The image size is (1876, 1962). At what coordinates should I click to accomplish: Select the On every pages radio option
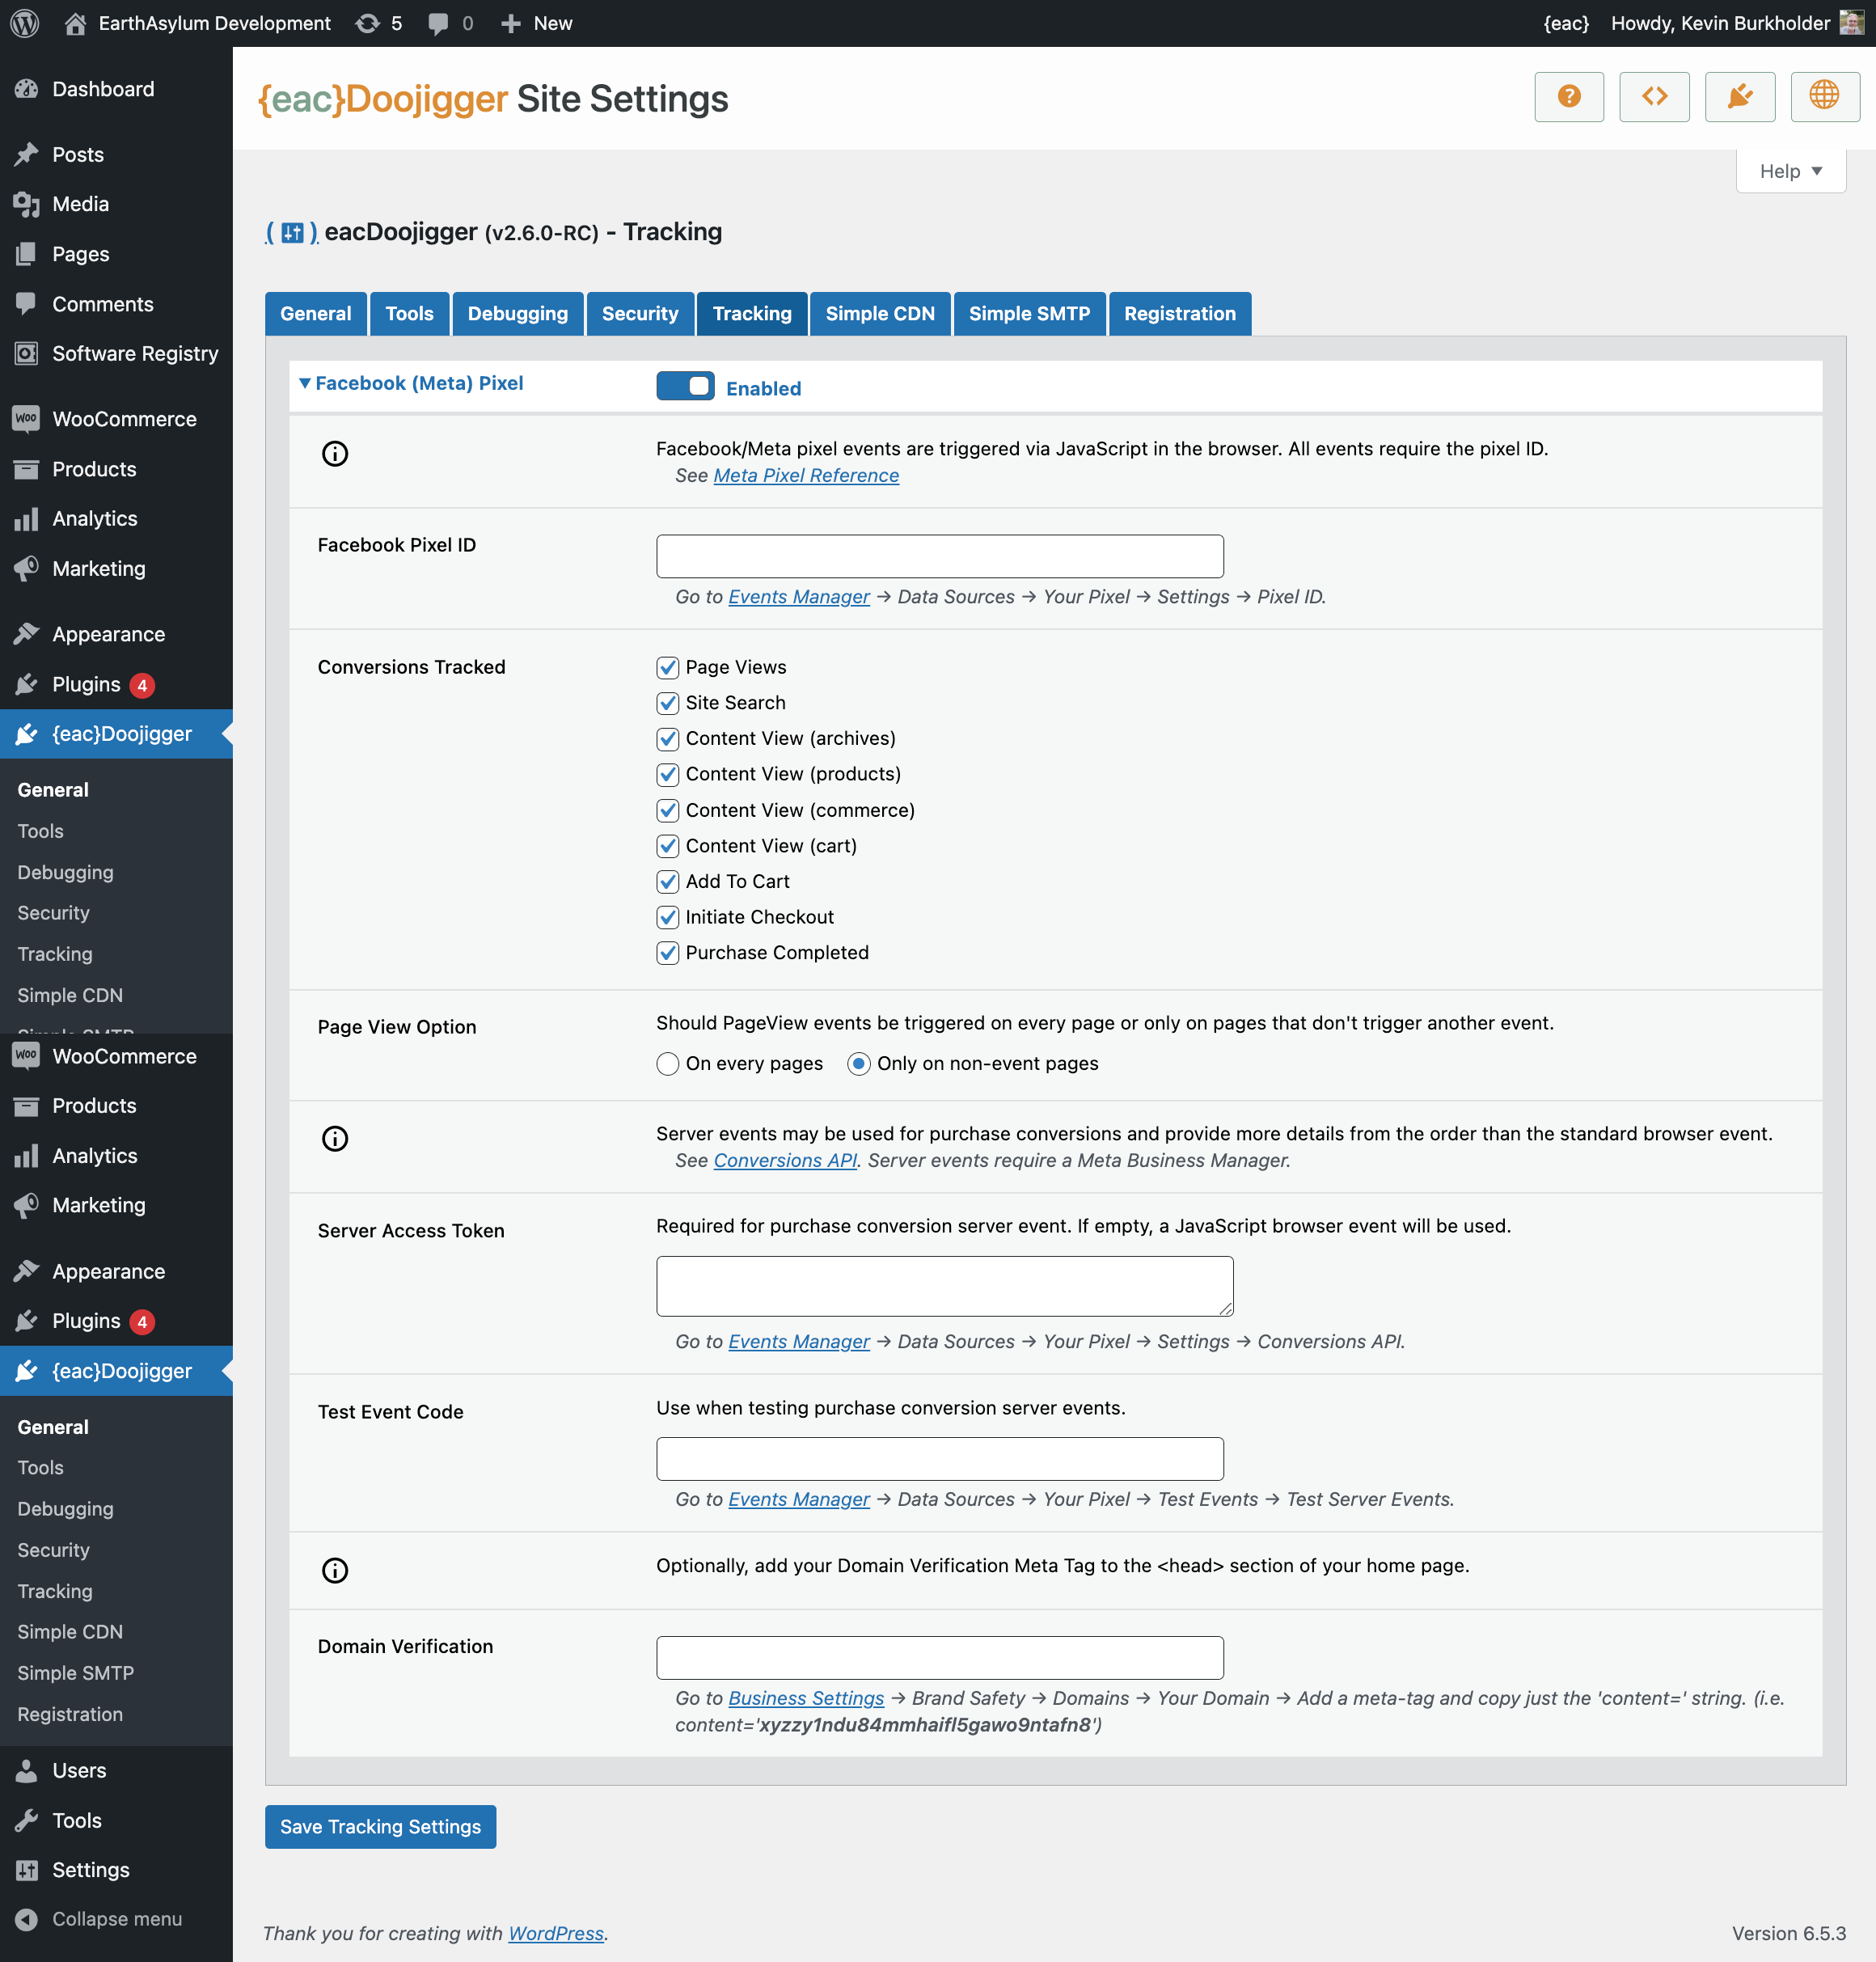point(667,1063)
